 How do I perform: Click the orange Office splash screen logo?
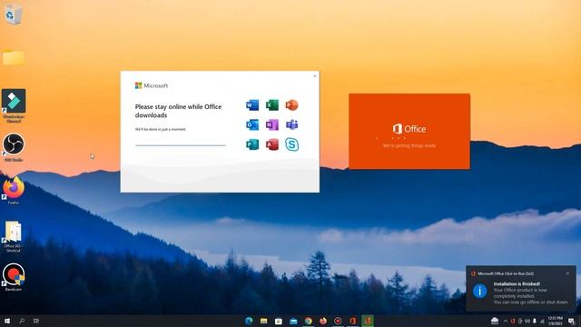[x=409, y=129]
